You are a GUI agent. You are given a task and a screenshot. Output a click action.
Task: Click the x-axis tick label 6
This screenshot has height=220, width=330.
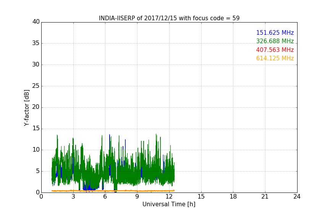click(x=105, y=197)
